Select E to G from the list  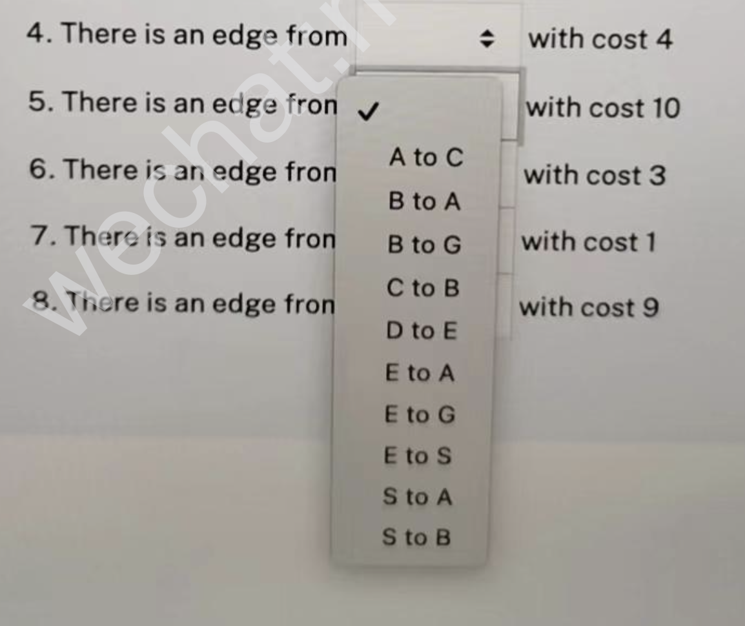420,415
